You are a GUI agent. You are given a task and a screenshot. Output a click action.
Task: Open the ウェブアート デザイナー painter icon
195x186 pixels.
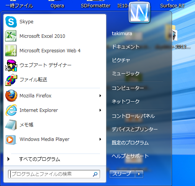[x=11, y=65]
